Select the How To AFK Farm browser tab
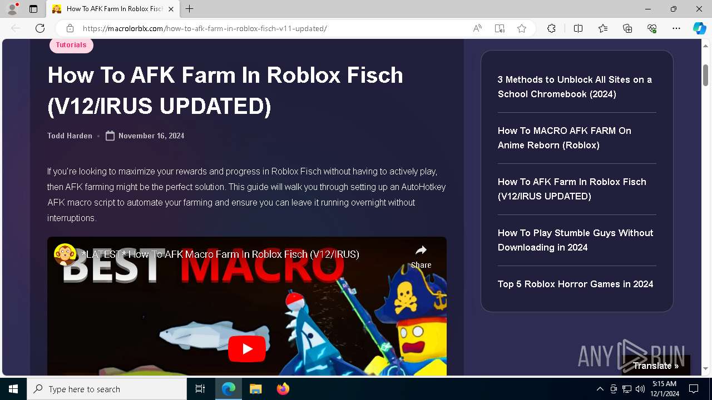This screenshot has width=712, height=400. tap(113, 9)
